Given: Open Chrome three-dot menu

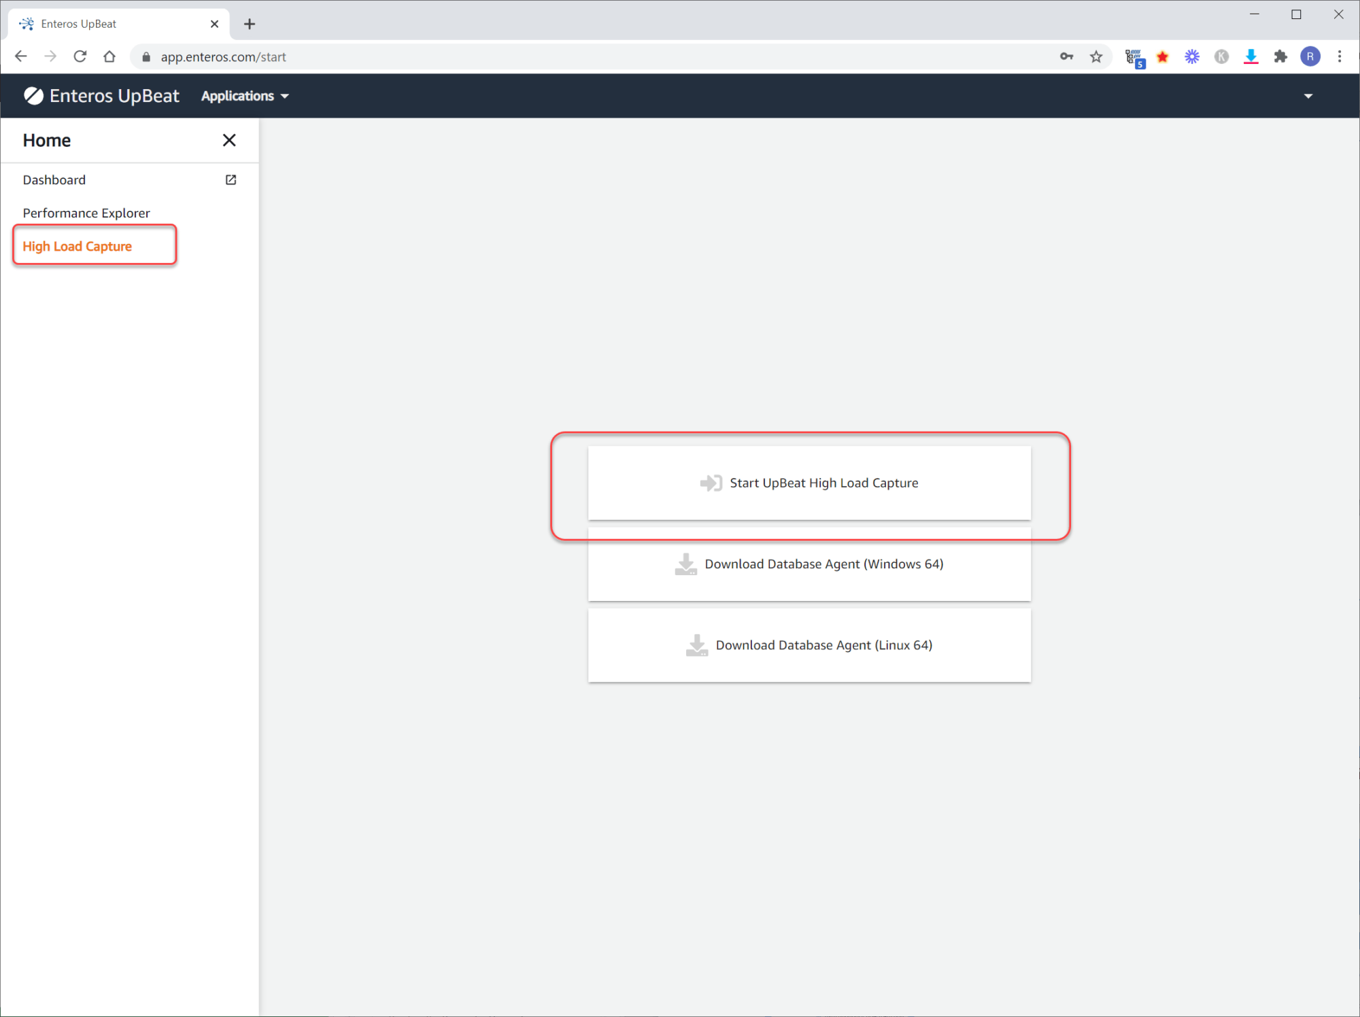Looking at the screenshot, I should (1340, 56).
